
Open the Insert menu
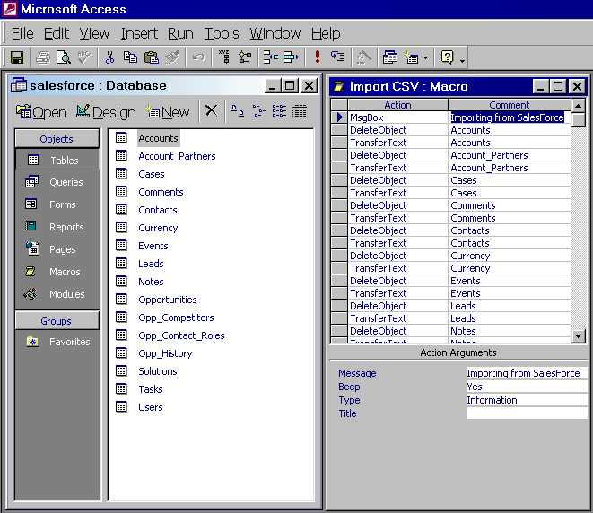(x=139, y=33)
